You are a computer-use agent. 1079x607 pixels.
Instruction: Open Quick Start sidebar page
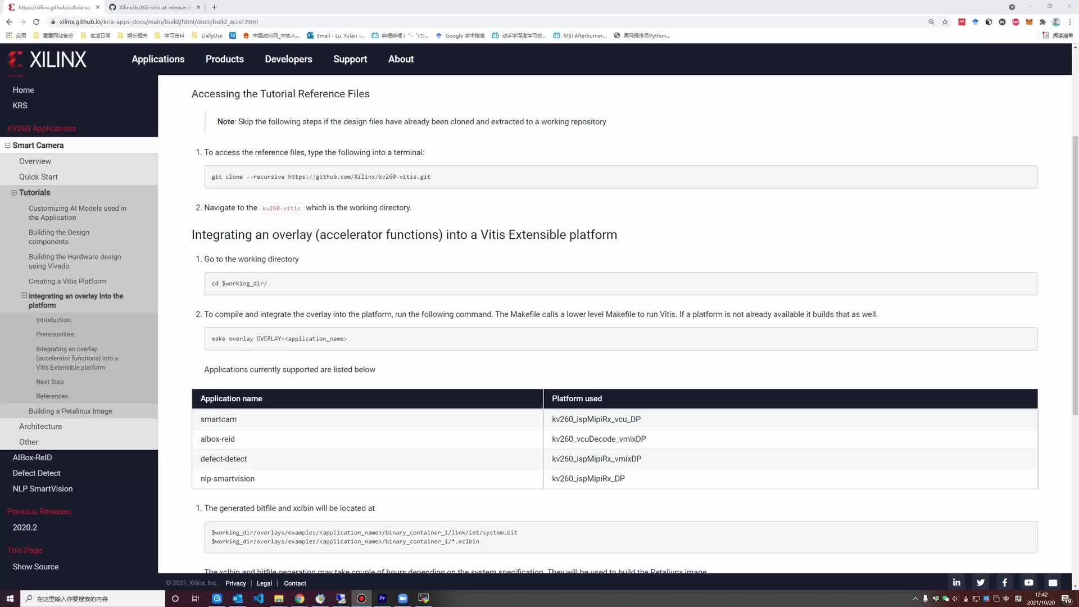click(38, 177)
